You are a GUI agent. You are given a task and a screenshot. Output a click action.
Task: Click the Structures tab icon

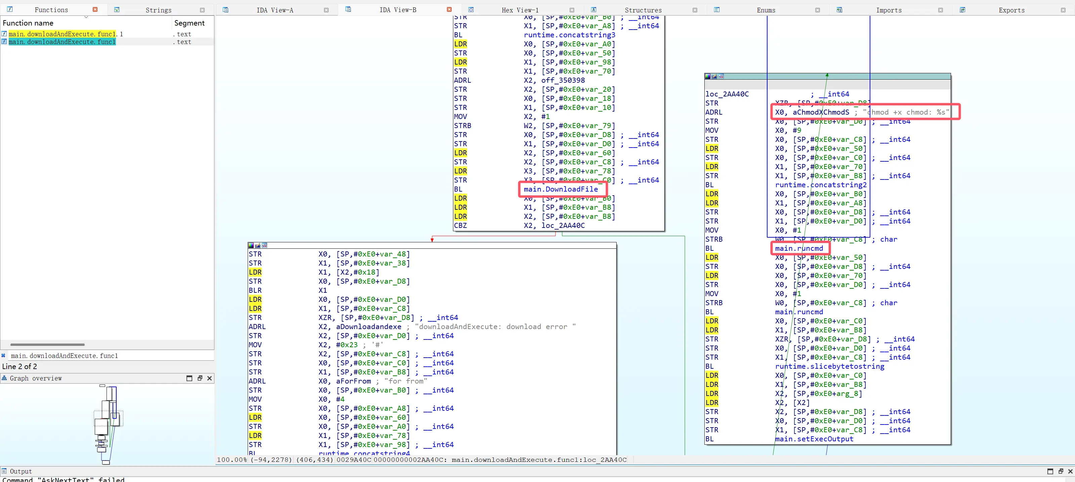593,10
